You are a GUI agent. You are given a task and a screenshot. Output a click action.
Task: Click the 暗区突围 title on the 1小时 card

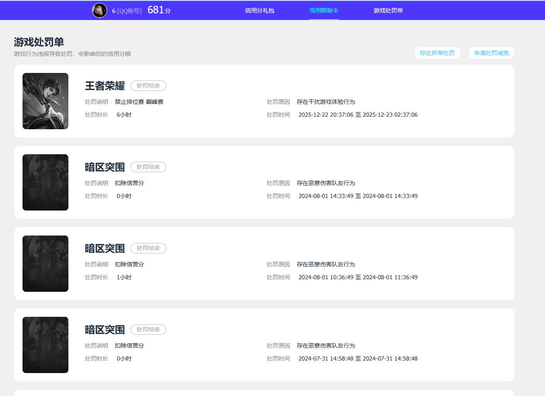tap(105, 248)
